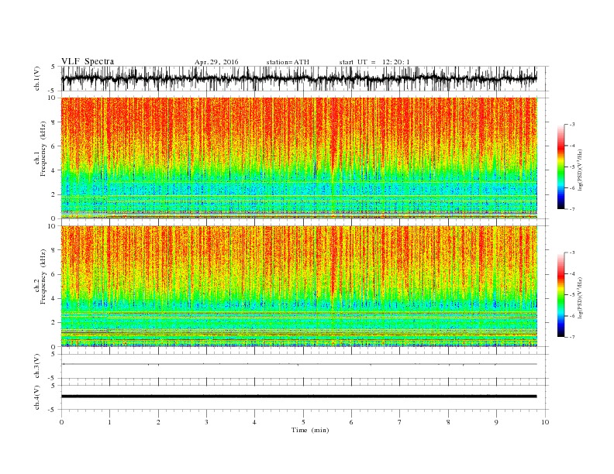Click the "5" minute time tick label
Viewport: 614px width, 474px height.
[x=303, y=422]
